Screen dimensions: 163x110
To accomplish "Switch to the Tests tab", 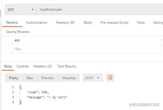I will [x=141, y=23].
